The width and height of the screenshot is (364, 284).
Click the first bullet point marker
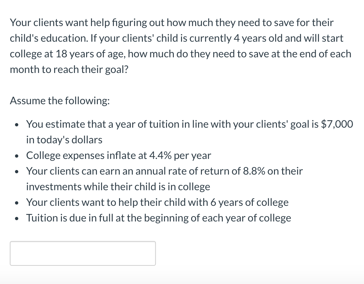[16, 125]
